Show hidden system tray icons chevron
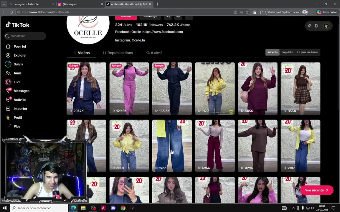 click(293, 208)
